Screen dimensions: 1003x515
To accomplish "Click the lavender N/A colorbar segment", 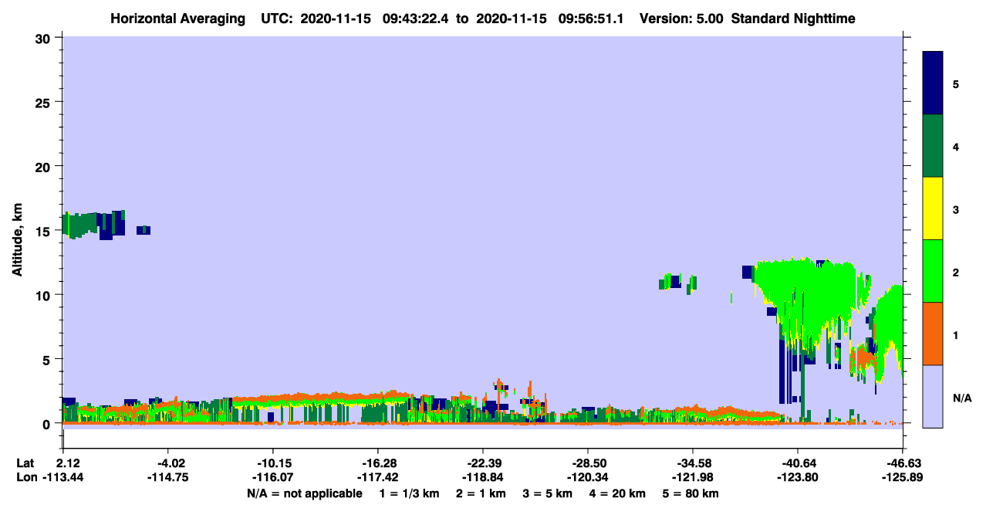I will coord(933,396).
